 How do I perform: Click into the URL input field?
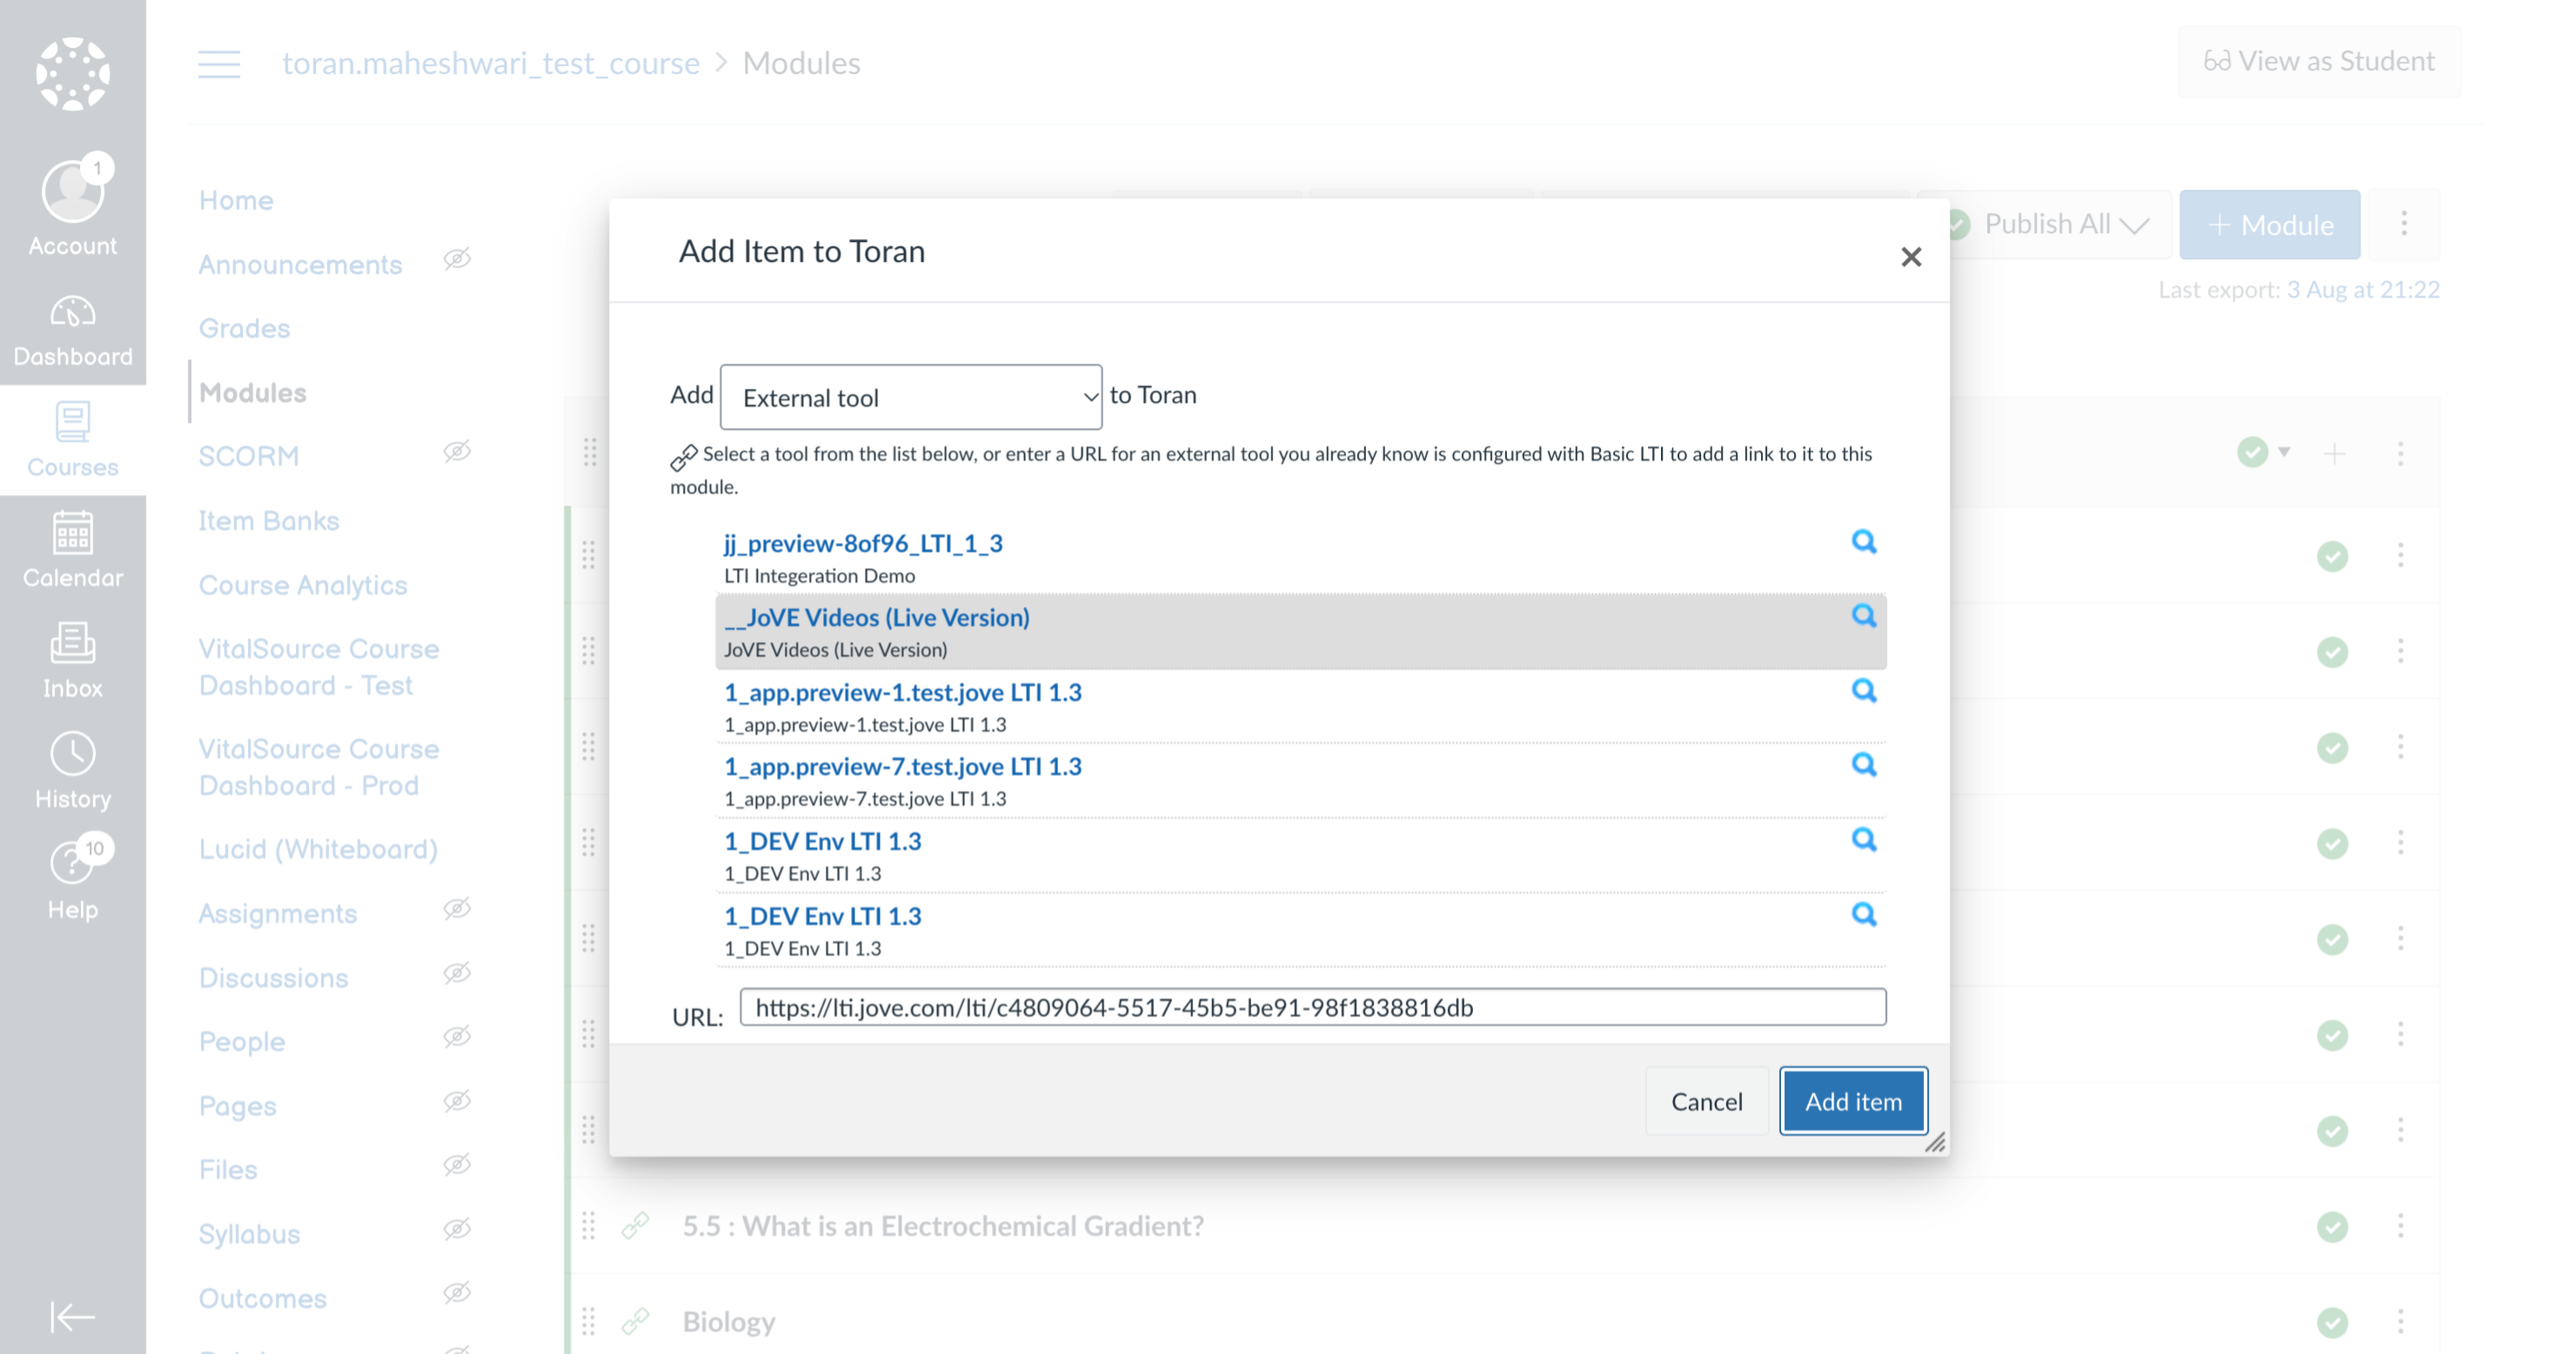click(1313, 1008)
